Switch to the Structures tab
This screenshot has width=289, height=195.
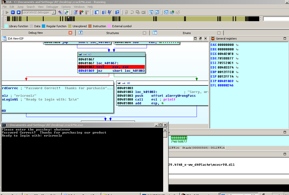click(112, 33)
